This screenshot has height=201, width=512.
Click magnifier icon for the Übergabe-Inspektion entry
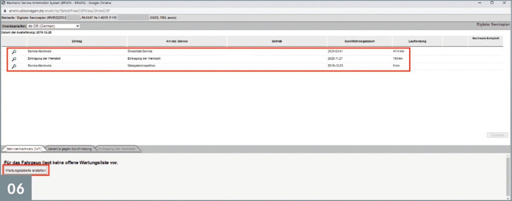click(x=14, y=66)
